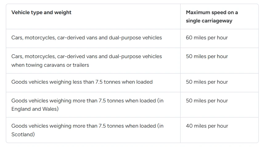Click the "Vehicle type and weight" column header
The width and height of the screenshot is (264, 147).
(41, 13)
